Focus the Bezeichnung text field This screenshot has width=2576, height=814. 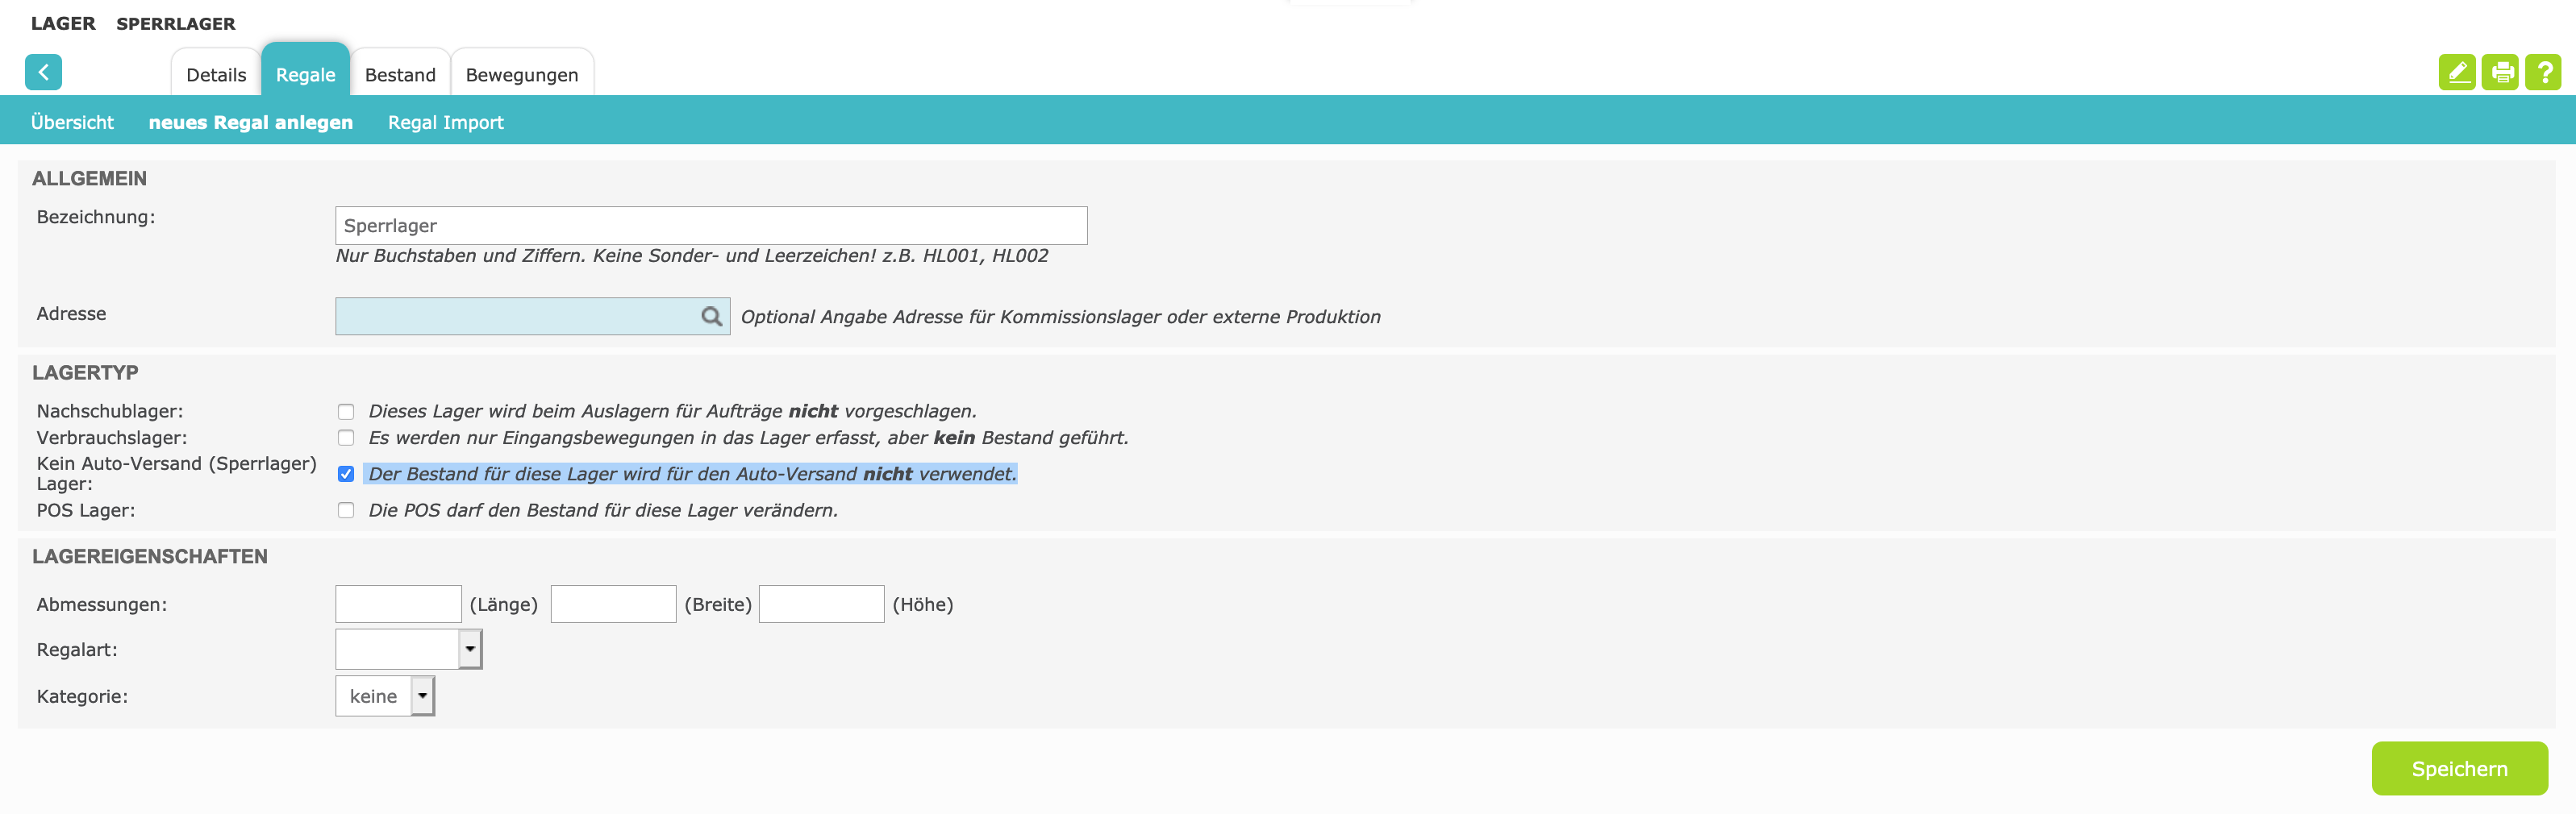pyautogui.click(x=710, y=226)
